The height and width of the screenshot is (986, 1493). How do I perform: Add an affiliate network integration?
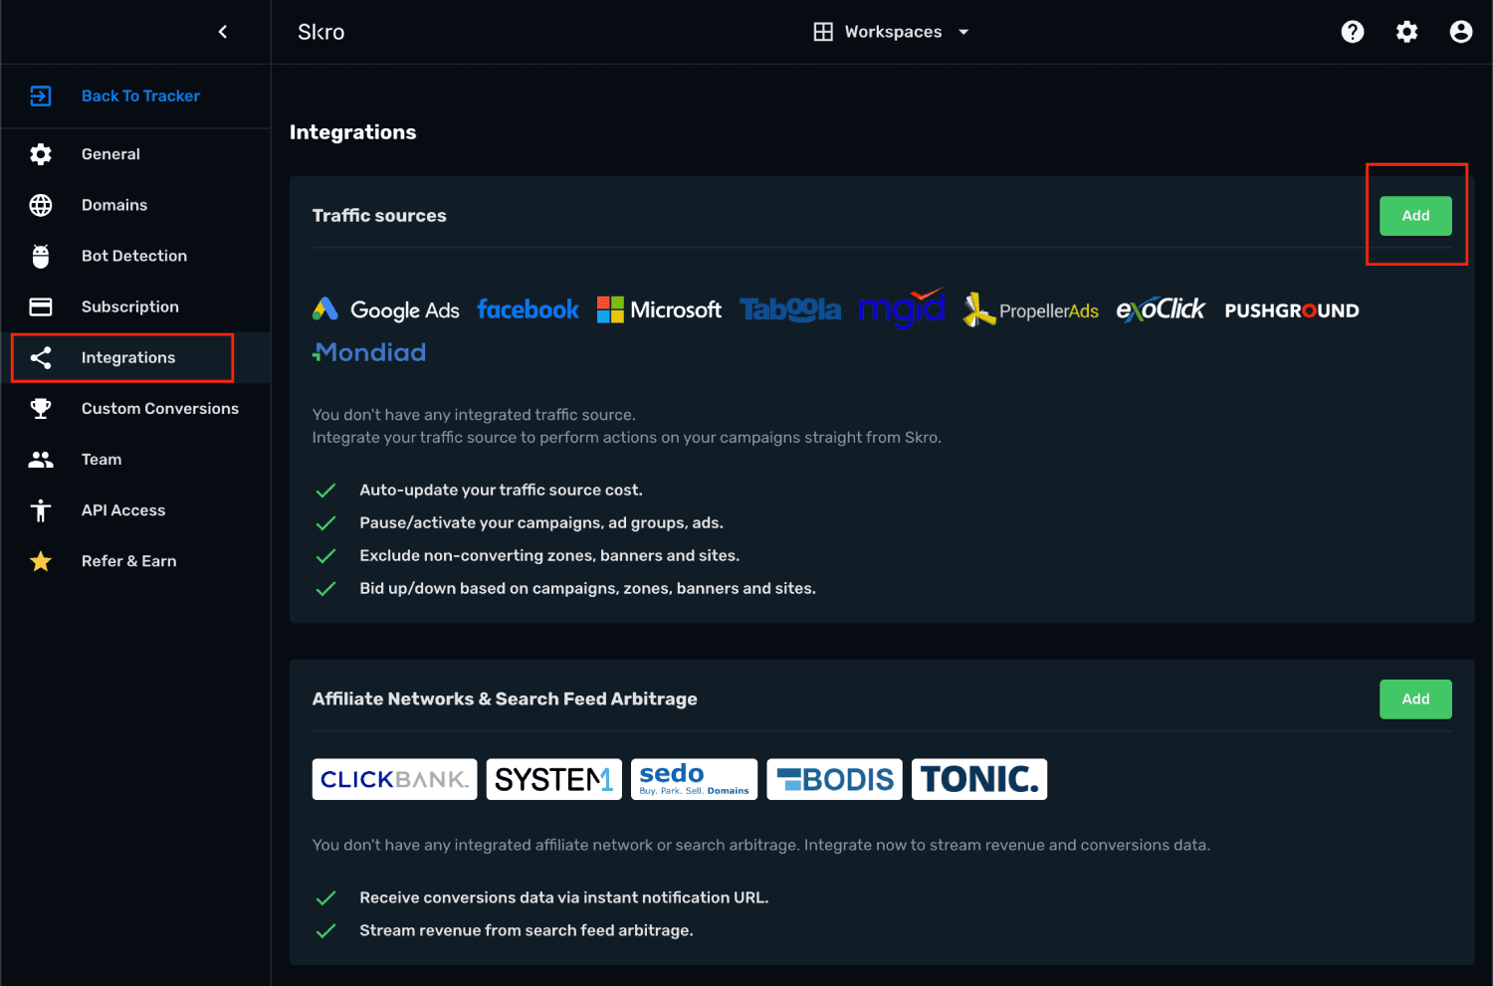(x=1415, y=699)
